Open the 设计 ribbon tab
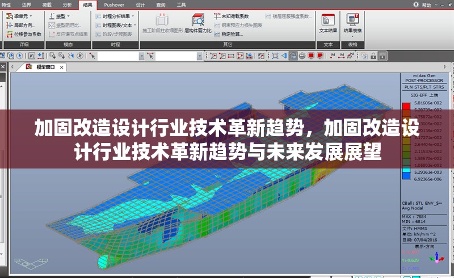This screenshot has width=454, height=278. 140,5
